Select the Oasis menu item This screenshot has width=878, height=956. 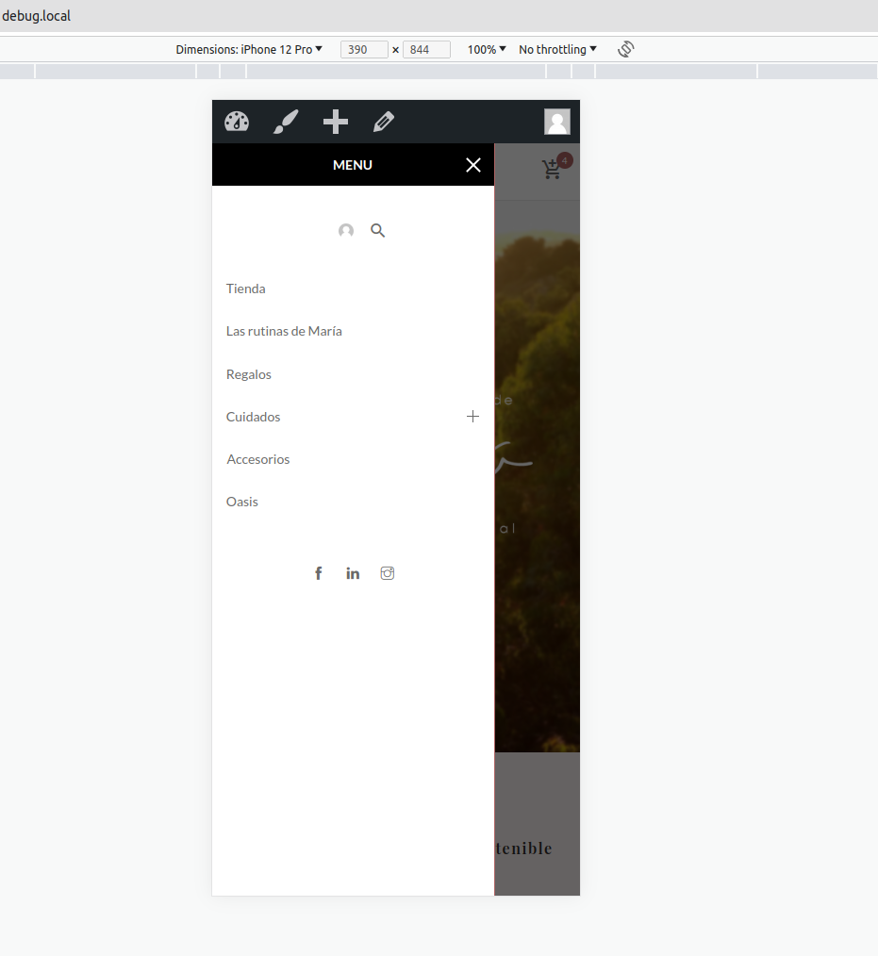click(x=242, y=502)
